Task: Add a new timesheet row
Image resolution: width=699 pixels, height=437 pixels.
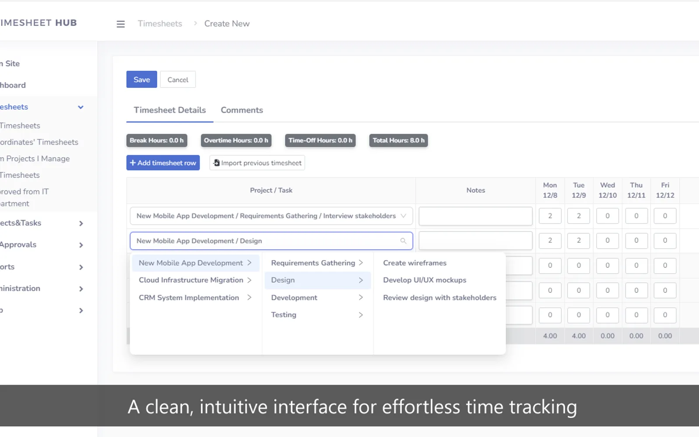Action: (163, 163)
